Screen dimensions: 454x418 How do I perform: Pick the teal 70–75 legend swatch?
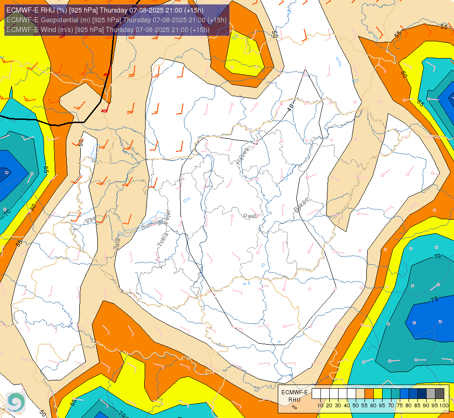click(396, 394)
